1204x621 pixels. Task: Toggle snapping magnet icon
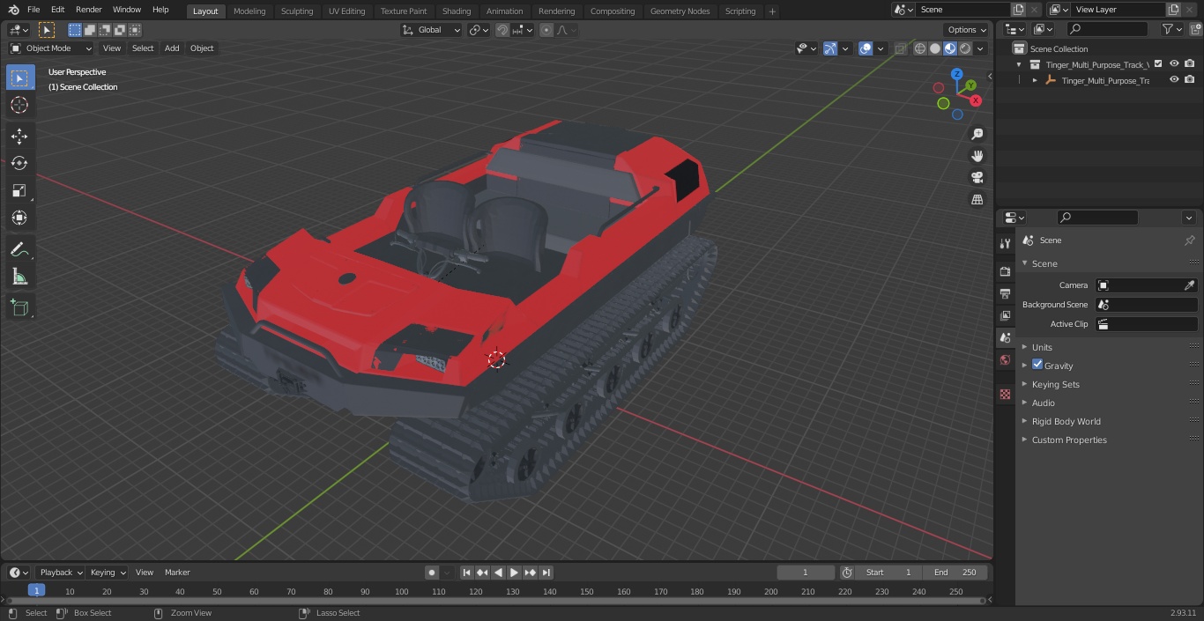pos(502,30)
